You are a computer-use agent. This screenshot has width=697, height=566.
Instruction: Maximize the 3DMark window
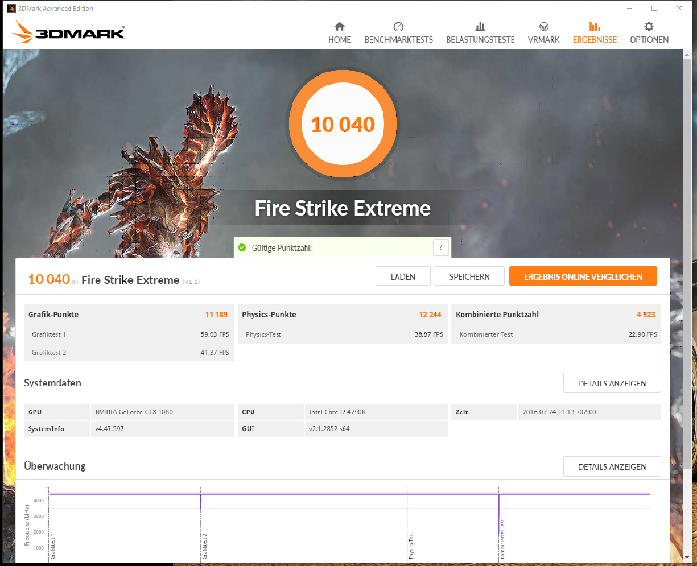pos(654,9)
